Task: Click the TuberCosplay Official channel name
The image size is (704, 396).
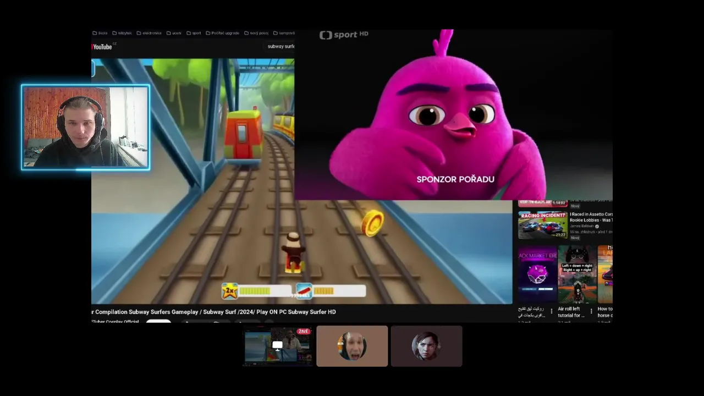Action: [116, 321]
